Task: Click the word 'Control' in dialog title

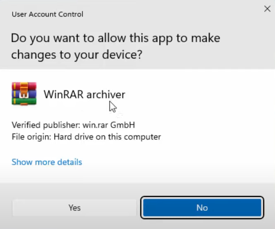Action: click(71, 14)
